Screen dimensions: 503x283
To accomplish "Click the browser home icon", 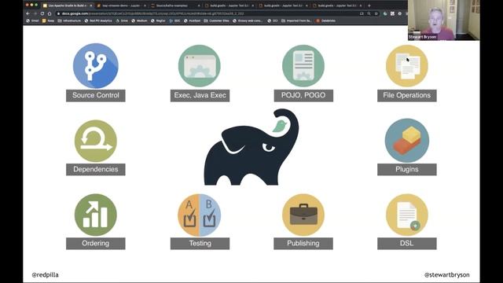I will tap(50, 13).
